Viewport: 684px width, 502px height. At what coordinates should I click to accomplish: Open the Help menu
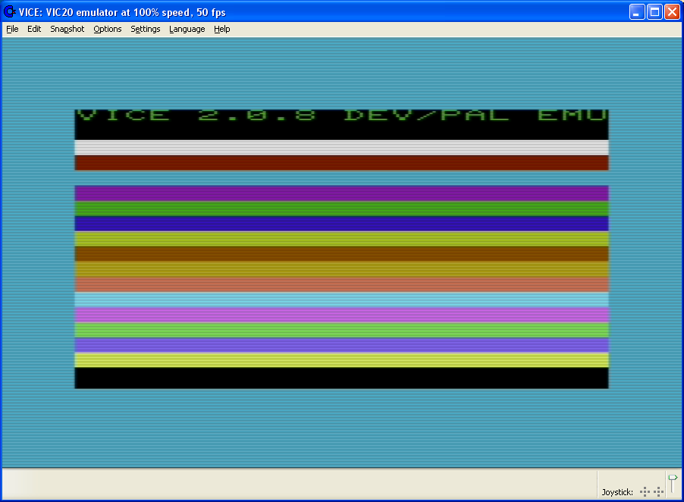coord(221,30)
